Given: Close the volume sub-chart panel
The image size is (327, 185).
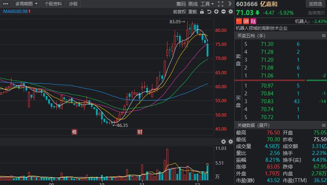Looking at the screenshot, I should coord(224,142).
